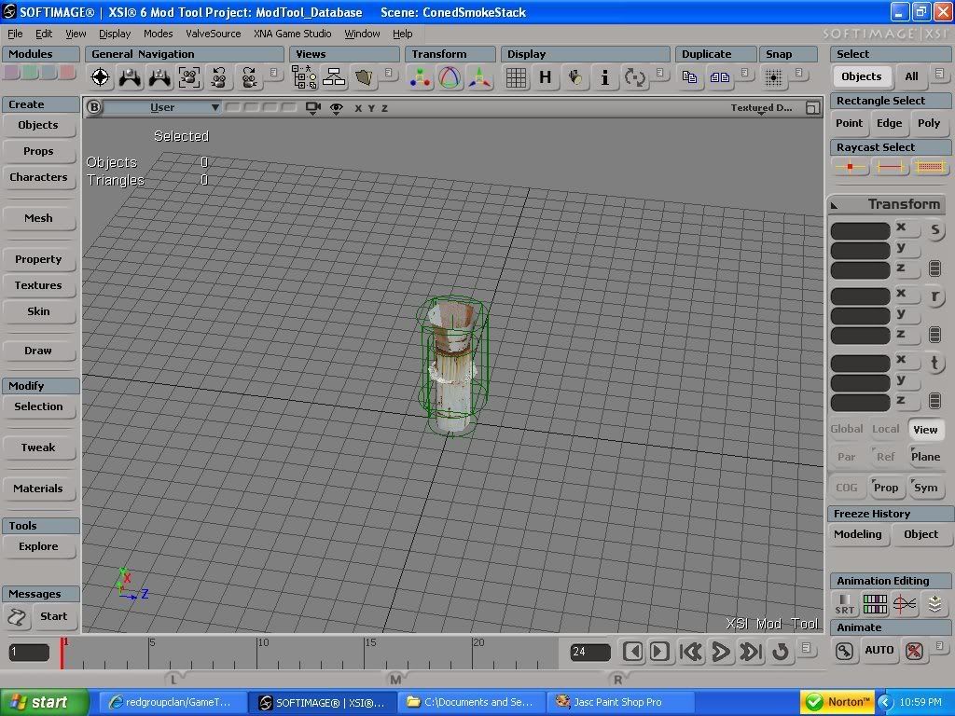Choose raycast edge select icon
This screenshot has height=716, width=955.
pos(890,166)
